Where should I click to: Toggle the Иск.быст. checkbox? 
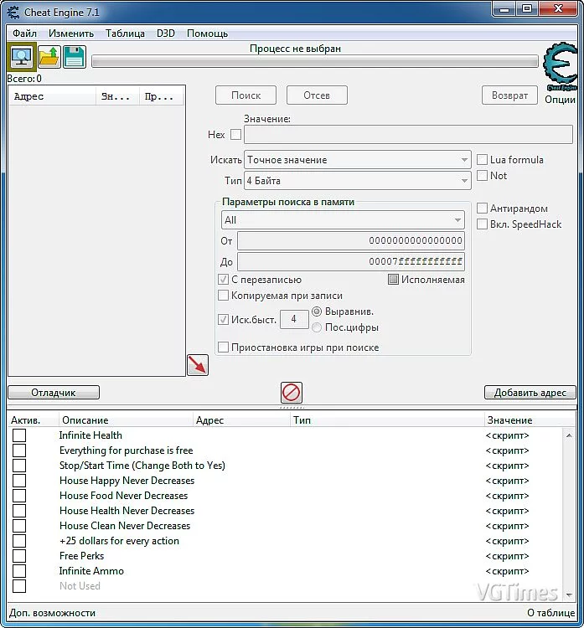(x=223, y=320)
